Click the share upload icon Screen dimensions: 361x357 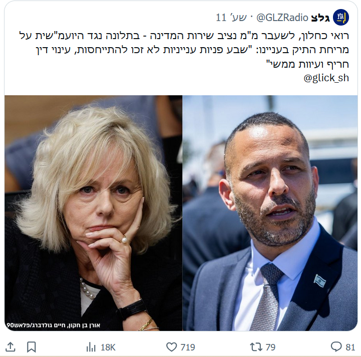click(x=10, y=347)
